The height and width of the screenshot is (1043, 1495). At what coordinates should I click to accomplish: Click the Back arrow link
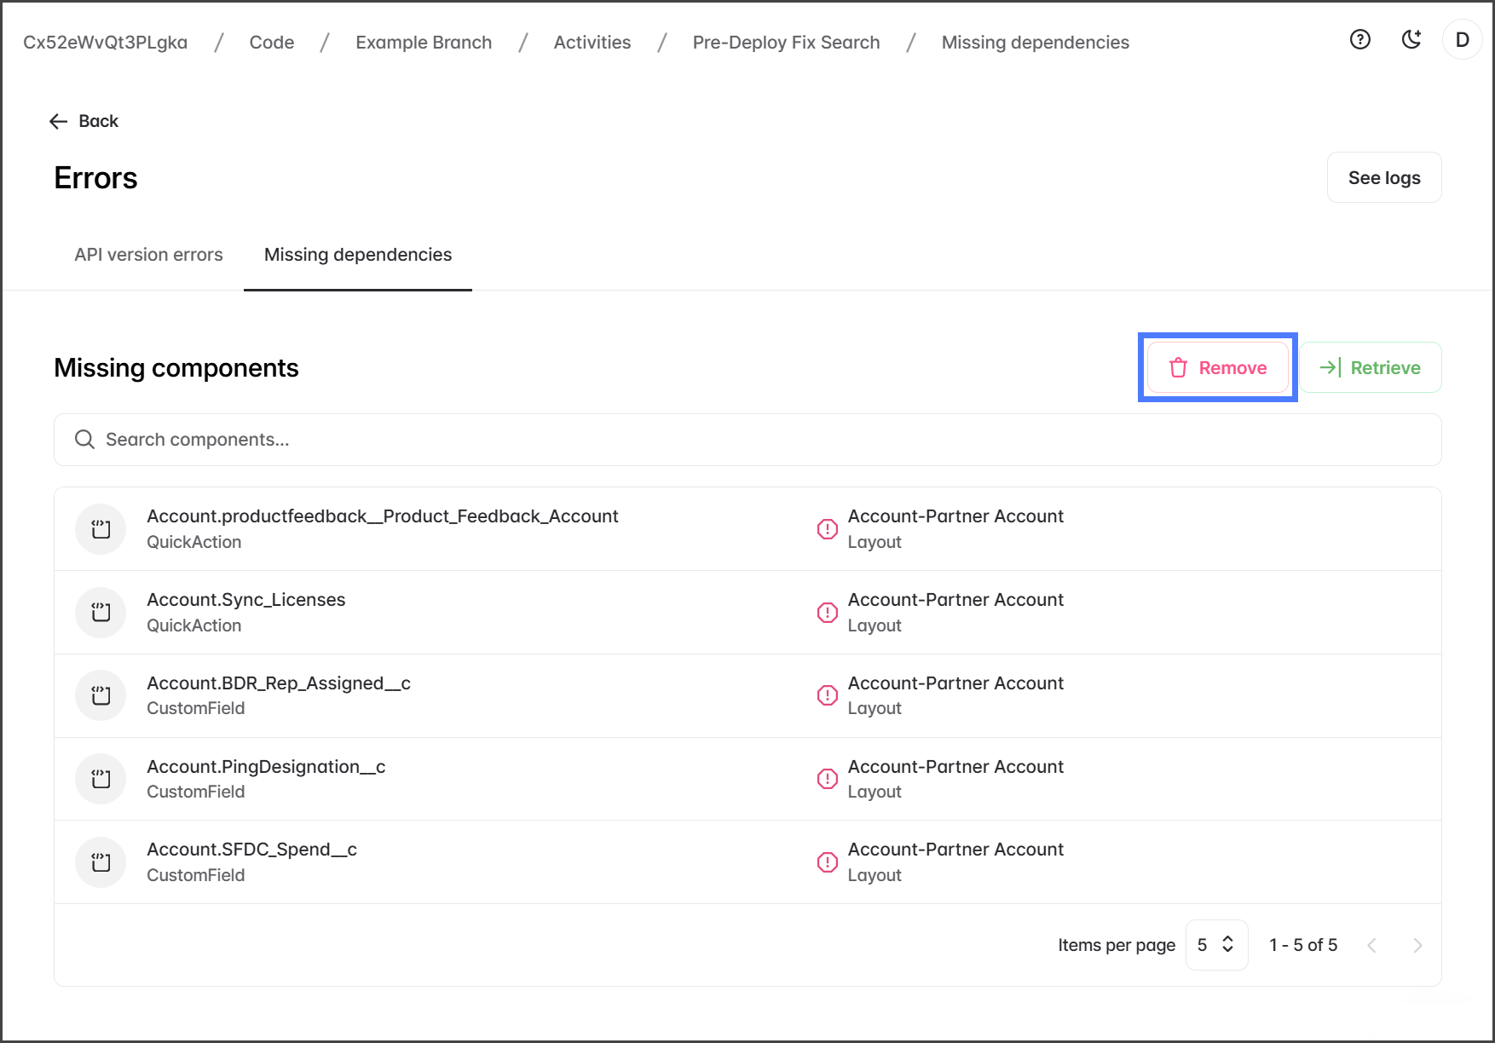(84, 121)
